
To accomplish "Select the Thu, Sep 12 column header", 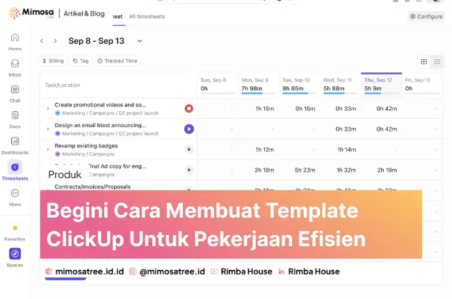I will [381, 85].
